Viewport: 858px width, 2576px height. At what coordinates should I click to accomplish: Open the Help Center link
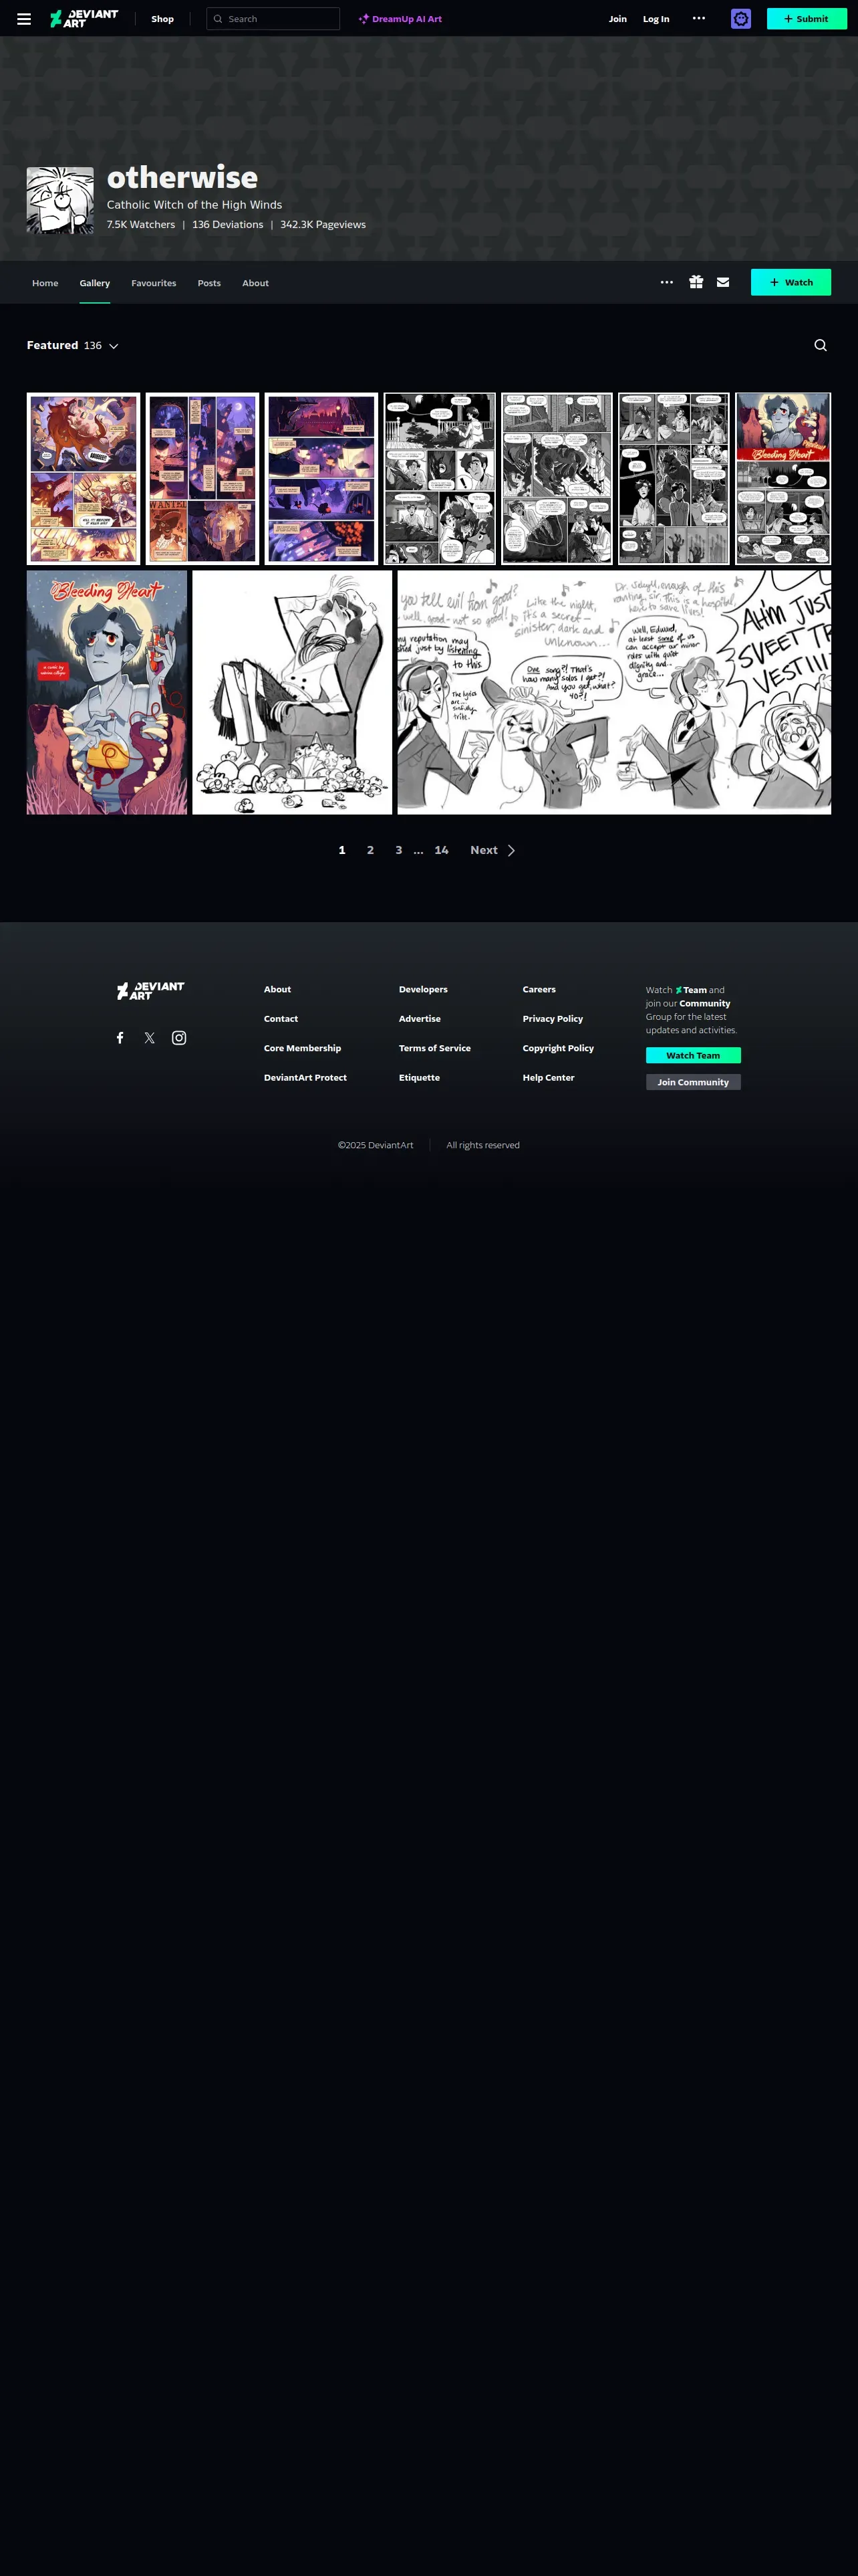pyautogui.click(x=549, y=1078)
